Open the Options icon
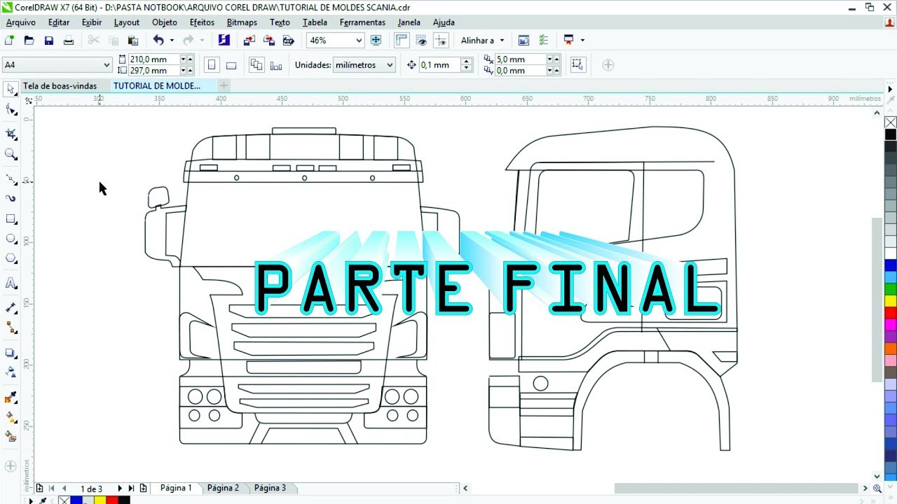897x504 pixels. (x=543, y=41)
